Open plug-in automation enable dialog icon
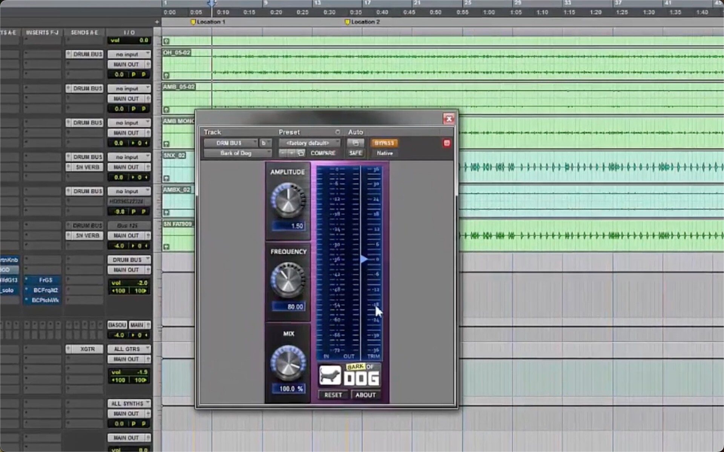This screenshot has height=452, width=724. 355,143
